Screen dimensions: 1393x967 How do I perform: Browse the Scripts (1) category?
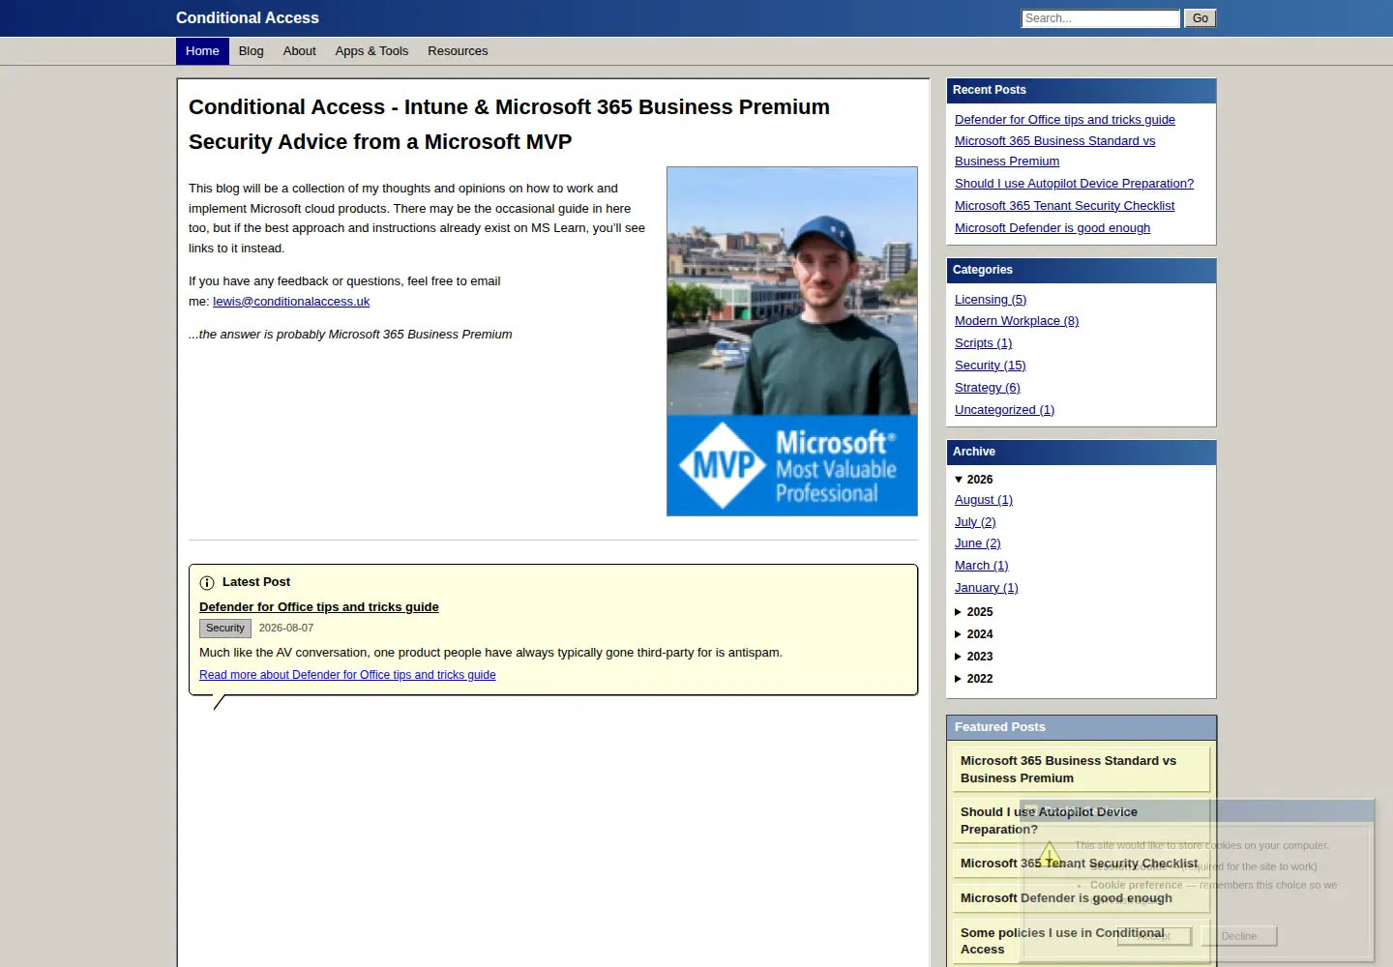pyautogui.click(x=983, y=343)
